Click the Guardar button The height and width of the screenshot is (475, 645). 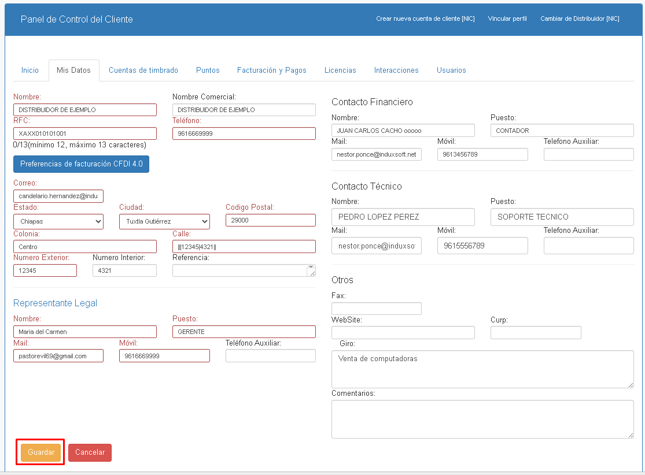(40, 452)
